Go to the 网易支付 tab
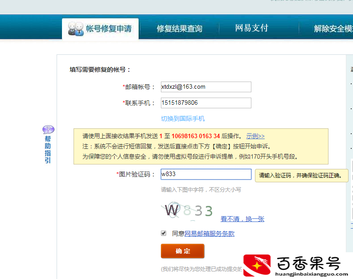 point(251,28)
